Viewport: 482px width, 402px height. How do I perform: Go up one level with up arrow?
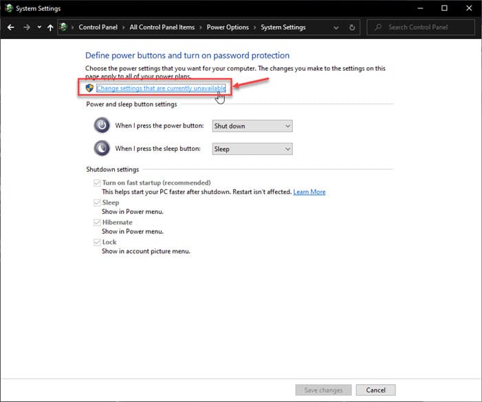(x=50, y=27)
